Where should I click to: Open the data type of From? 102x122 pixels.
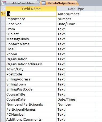point(76,29)
